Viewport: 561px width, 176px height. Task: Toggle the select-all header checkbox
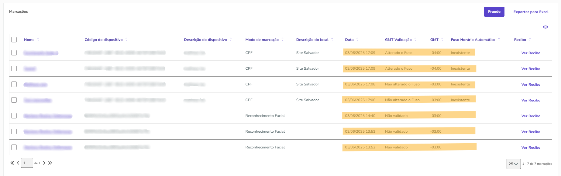pyautogui.click(x=14, y=40)
